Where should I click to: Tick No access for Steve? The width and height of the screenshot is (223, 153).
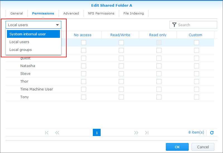[84, 74]
